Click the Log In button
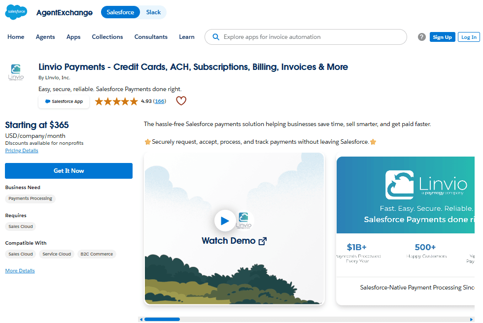Image resolution: width=483 pixels, height=323 pixels. click(469, 37)
